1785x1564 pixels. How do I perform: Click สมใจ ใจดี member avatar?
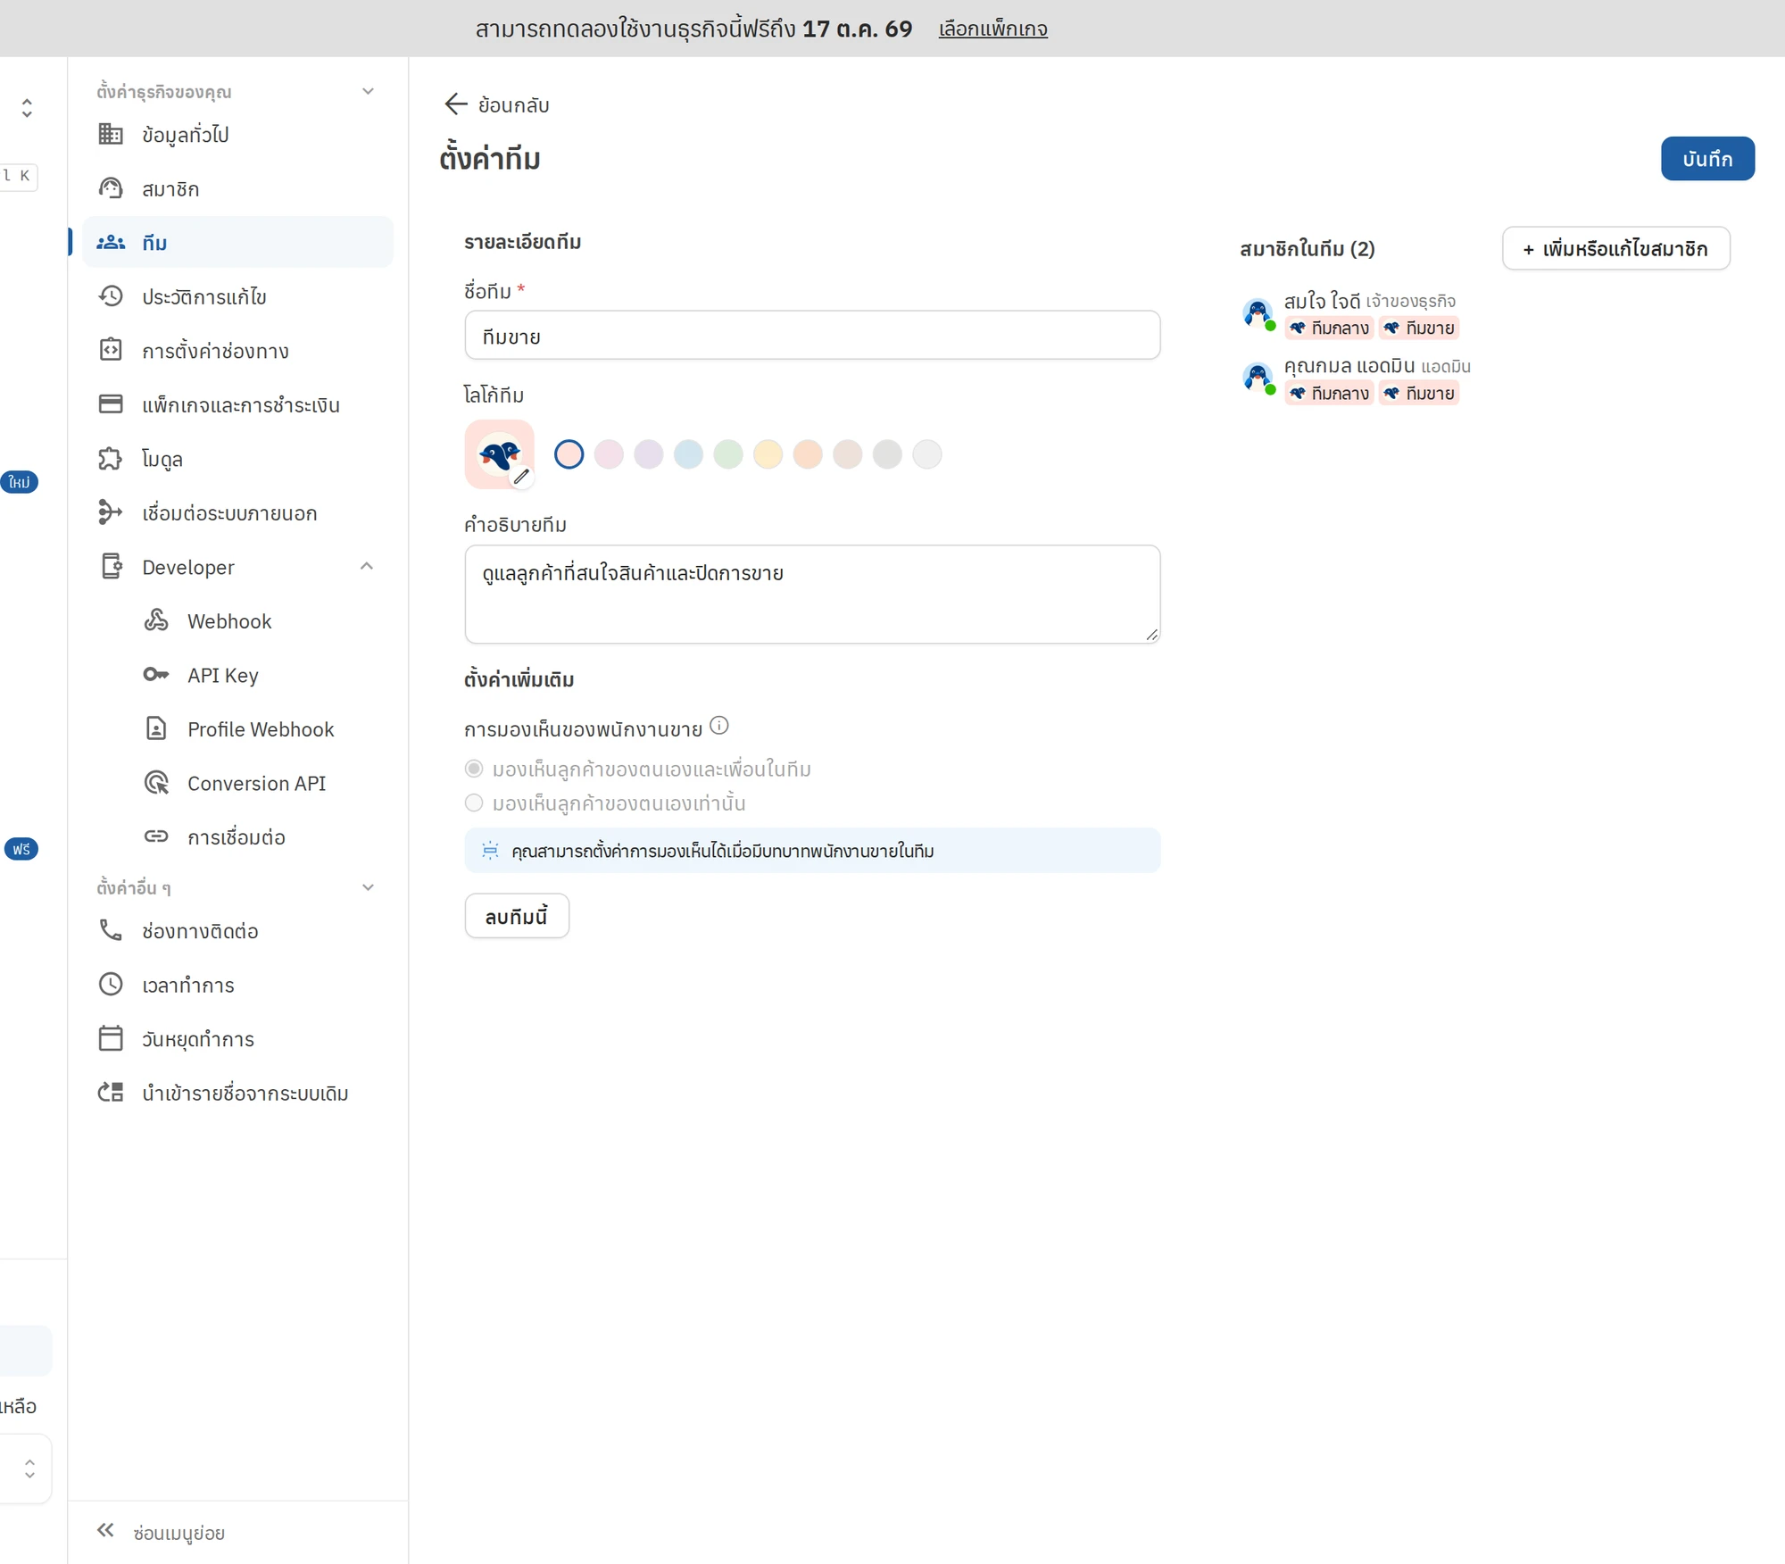(1258, 312)
